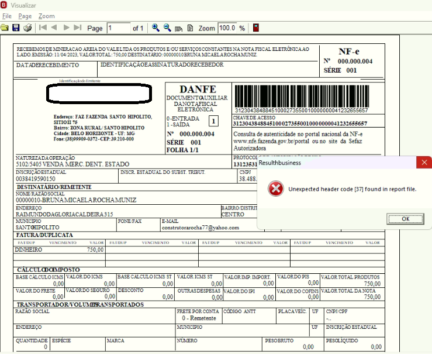Fit the page to width

pyautogui.click(x=178, y=29)
